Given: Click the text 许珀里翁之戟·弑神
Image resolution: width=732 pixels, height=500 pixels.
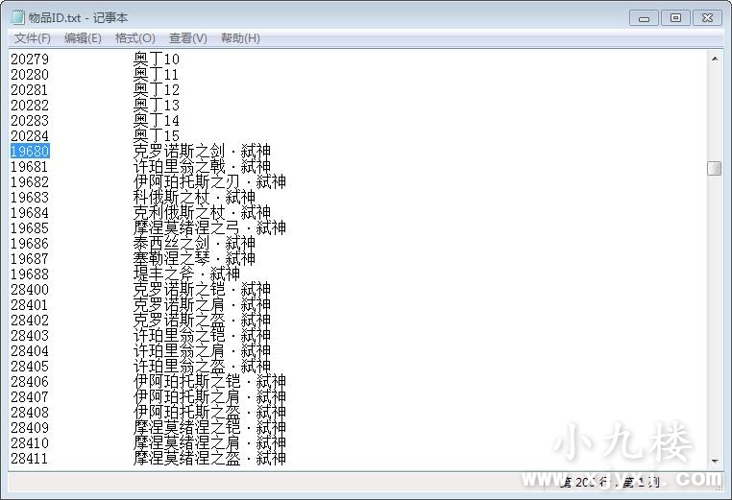Looking at the screenshot, I should (202, 167).
